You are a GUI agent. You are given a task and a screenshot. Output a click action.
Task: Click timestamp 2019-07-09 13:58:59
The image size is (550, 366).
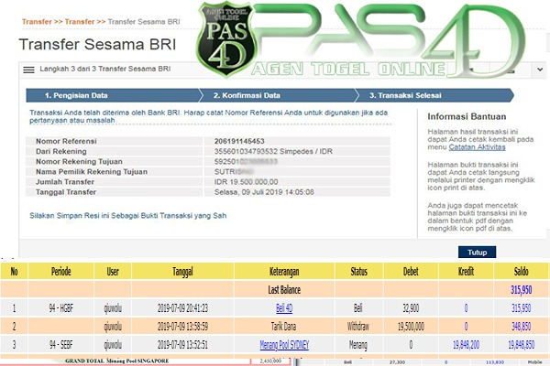coord(182,327)
